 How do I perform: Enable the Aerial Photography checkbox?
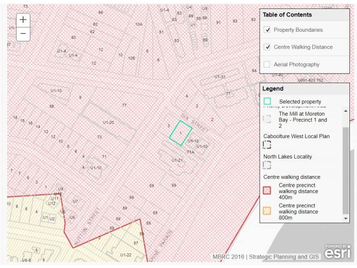267,64
